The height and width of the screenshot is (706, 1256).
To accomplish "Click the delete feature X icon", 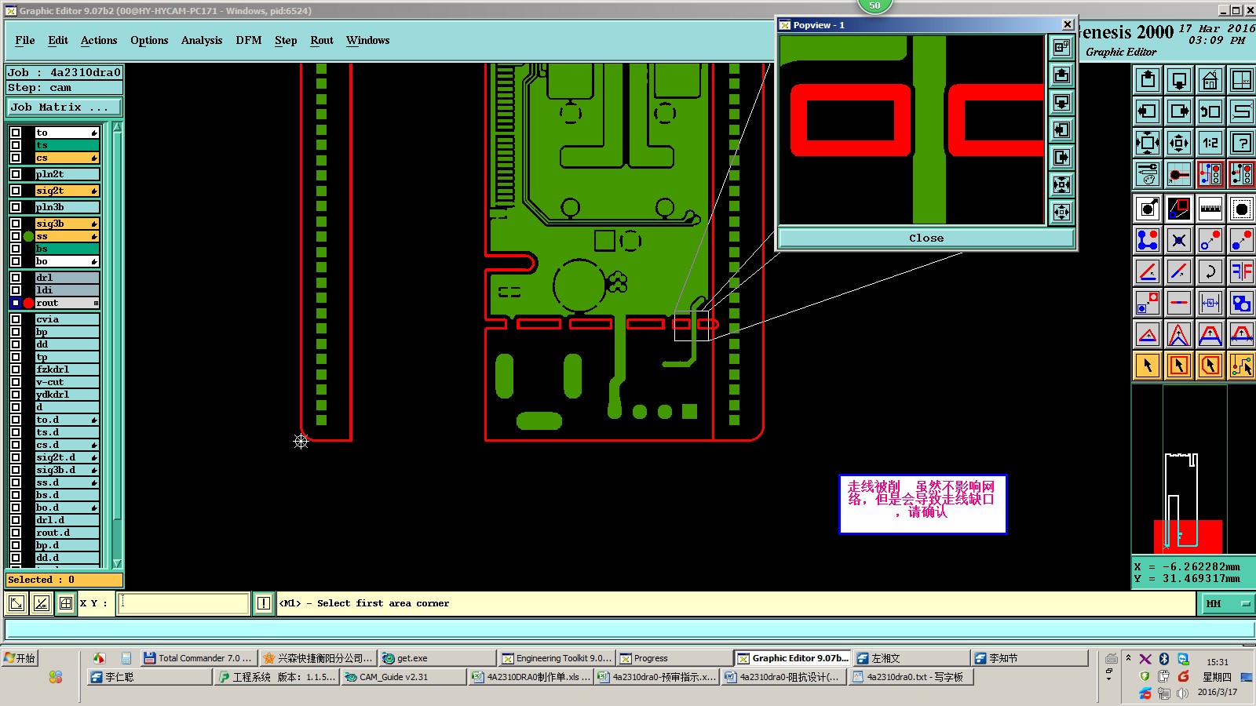I will [x=1178, y=240].
